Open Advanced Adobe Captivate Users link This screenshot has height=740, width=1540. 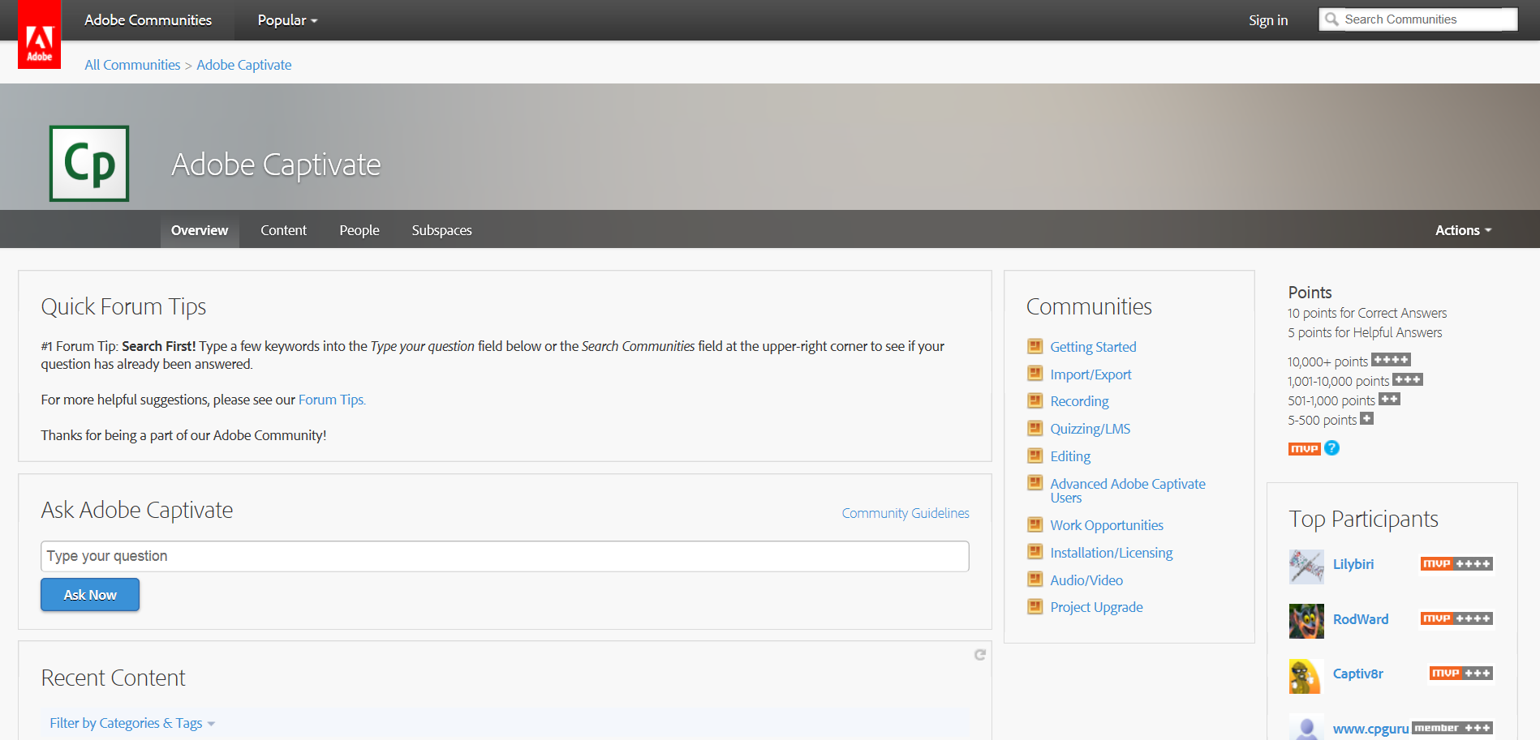click(1128, 490)
